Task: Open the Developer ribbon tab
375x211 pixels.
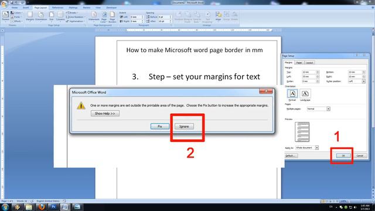Action: click(111, 8)
